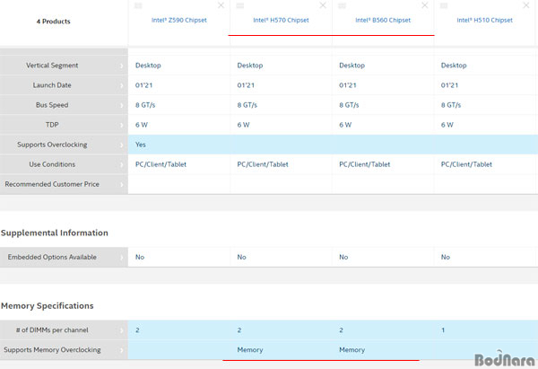
Task: Click the H570 launch date Q1'21
Action: click(246, 85)
